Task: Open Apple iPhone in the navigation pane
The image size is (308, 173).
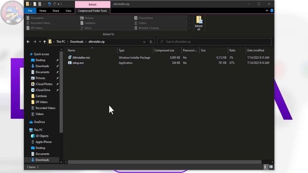Action: point(43,142)
